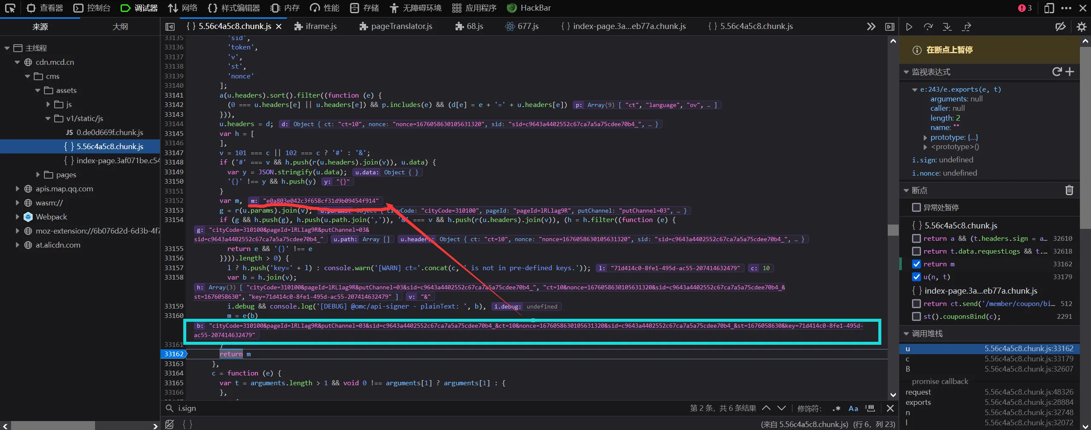Select call stack frame c

989,359
